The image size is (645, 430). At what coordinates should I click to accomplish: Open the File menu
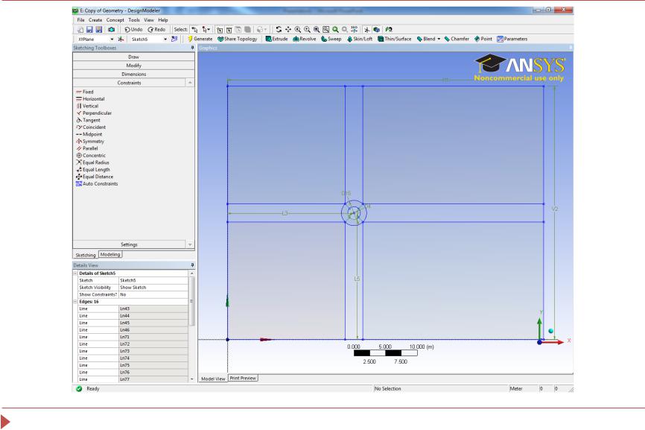pyautogui.click(x=80, y=20)
